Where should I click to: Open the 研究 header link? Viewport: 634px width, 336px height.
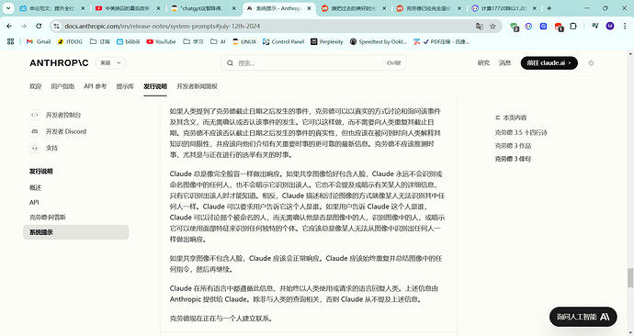click(x=483, y=63)
